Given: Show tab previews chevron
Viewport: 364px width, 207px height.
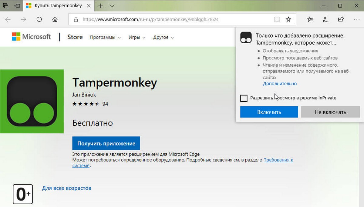Looking at the screenshot, I should point(112,6).
